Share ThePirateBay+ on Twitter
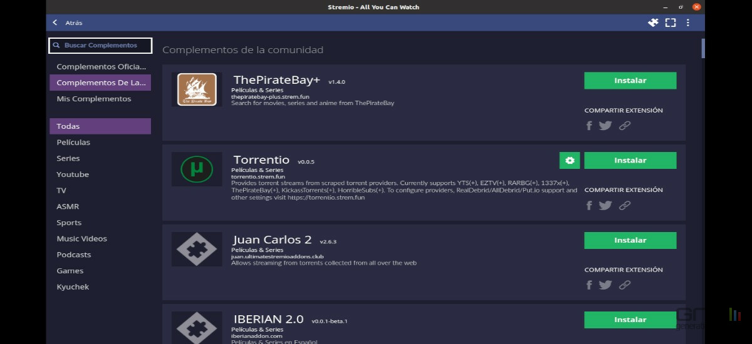The width and height of the screenshot is (752, 344). [605, 126]
